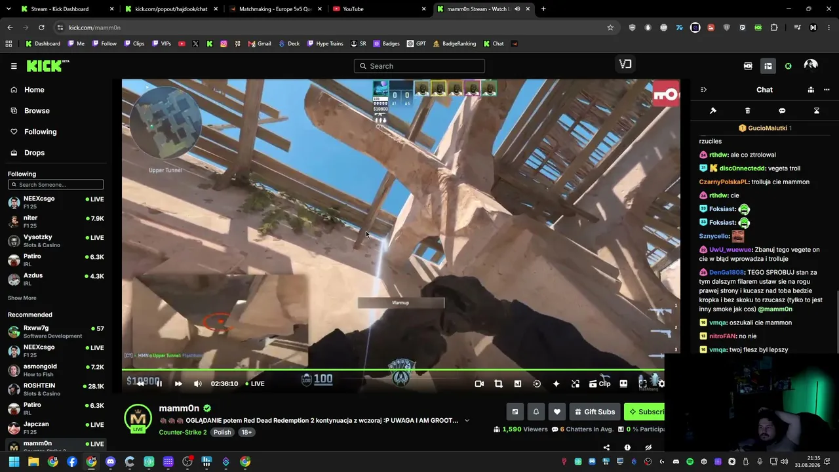839x472 pixels.
Task: Click the share icon below the viewer stats
Action: coord(606,448)
